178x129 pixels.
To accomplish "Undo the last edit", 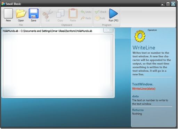I will point(86,12).
